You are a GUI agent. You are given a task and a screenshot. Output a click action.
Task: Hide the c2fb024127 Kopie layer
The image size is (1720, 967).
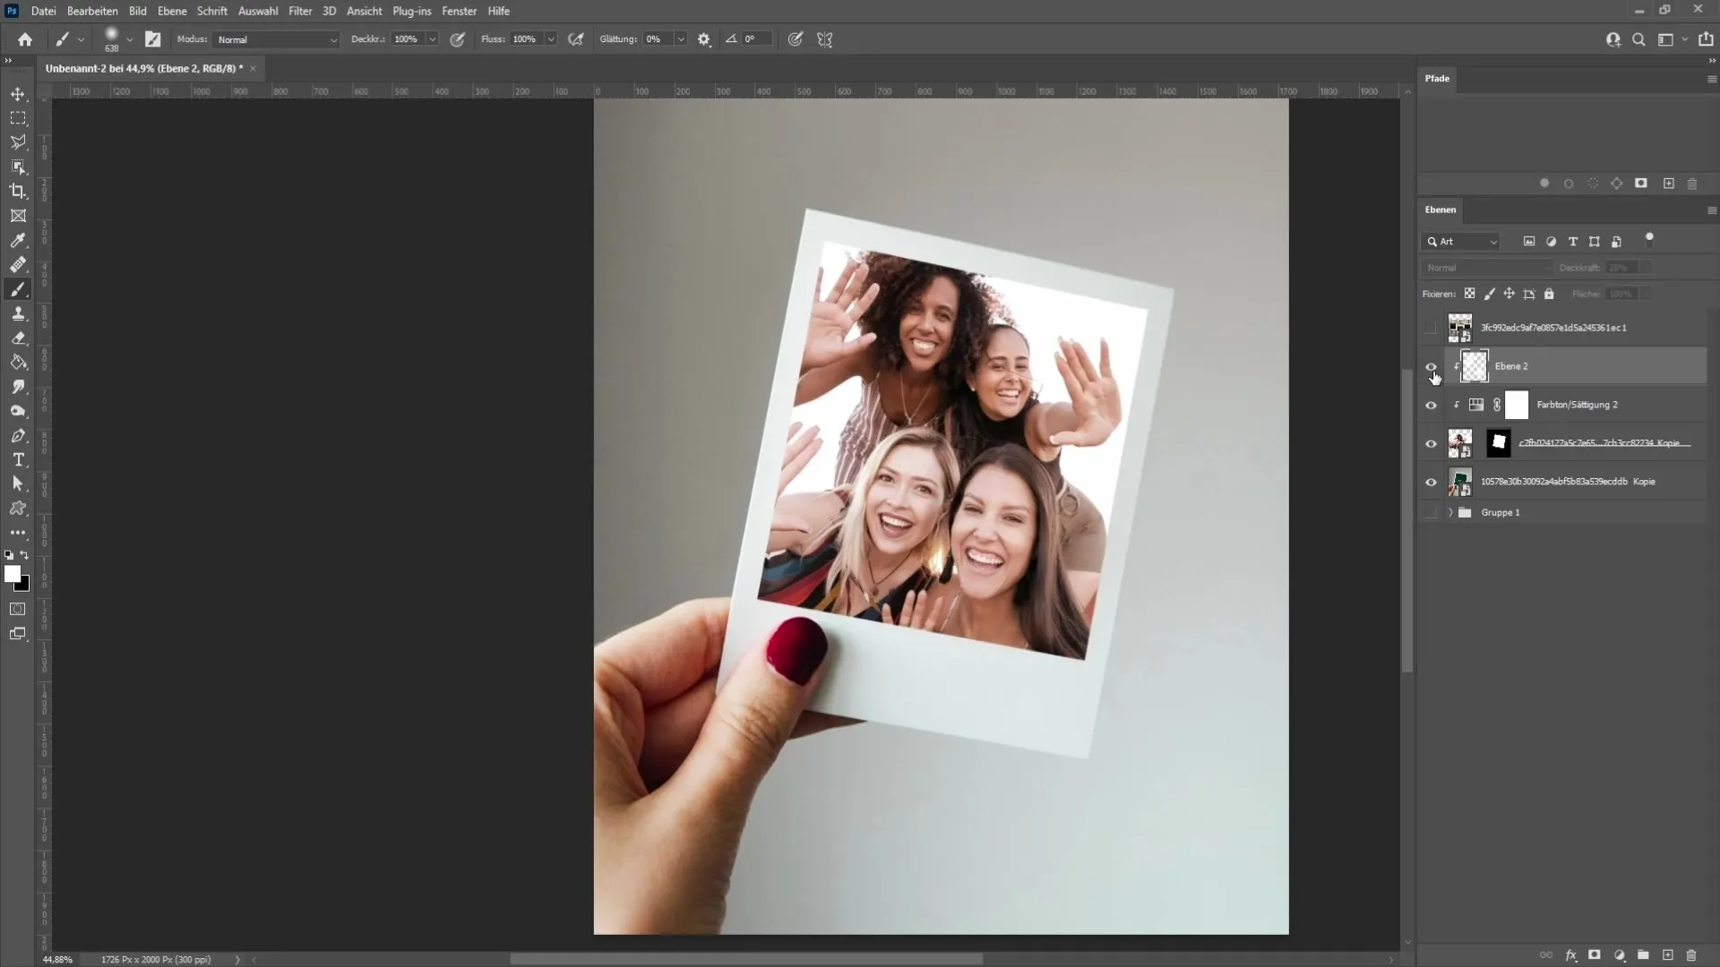(1431, 444)
